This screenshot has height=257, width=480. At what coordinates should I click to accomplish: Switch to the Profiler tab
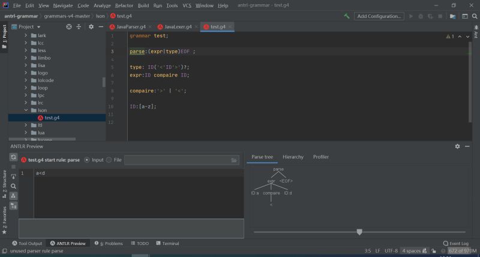[x=321, y=157]
